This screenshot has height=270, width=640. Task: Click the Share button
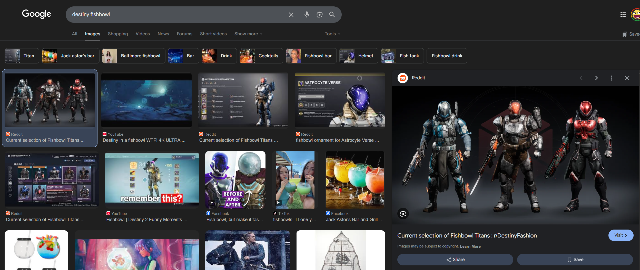coord(455,260)
